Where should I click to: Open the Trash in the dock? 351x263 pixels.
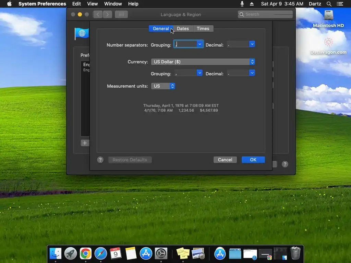pos(295,253)
